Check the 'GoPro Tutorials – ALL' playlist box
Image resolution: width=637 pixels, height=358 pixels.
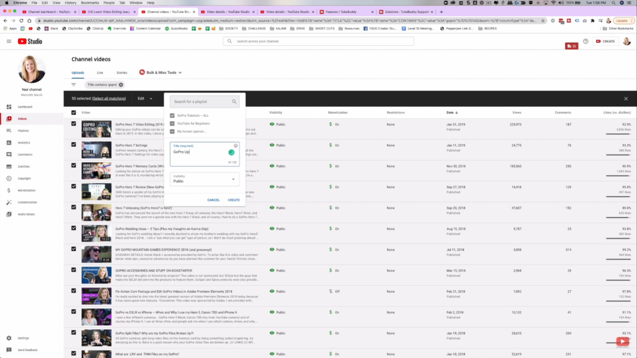172,116
